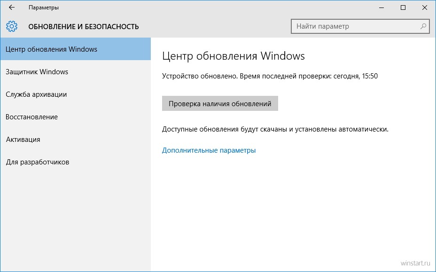Click the winstart.ru watermark
The width and height of the screenshot is (436, 272).
coord(415,263)
